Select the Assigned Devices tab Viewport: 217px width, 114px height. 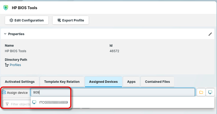103,82
